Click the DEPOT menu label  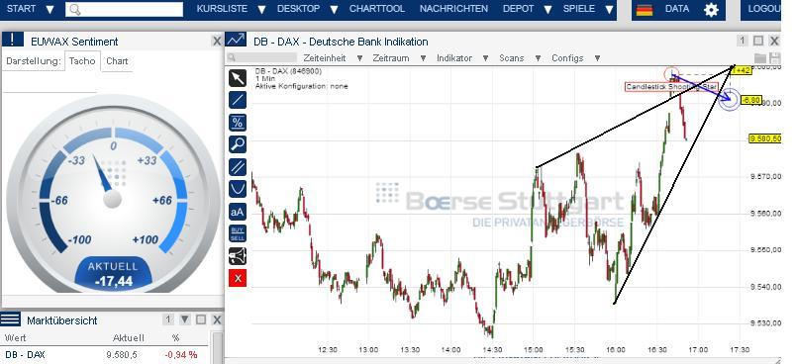click(x=519, y=9)
